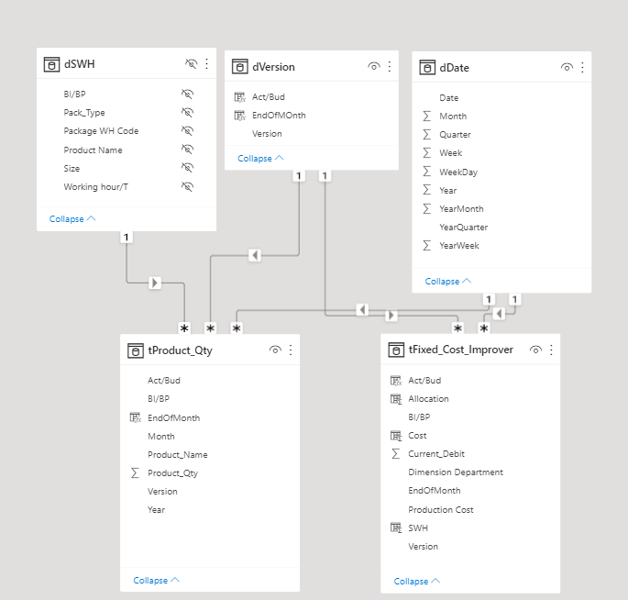Select EndOfMonth field in tFixed_Cost_Improver
Image resolution: width=628 pixels, height=600 pixels.
pyautogui.click(x=435, y=491)
